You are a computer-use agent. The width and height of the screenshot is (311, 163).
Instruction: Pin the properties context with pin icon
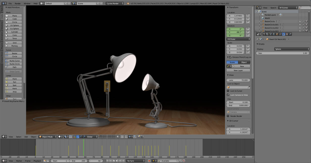tap(258, 39)
